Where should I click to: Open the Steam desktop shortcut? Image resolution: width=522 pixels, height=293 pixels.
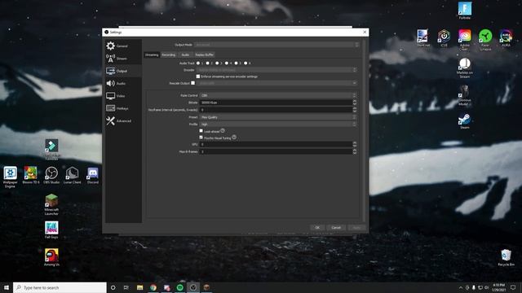click(x=464, y=121)
